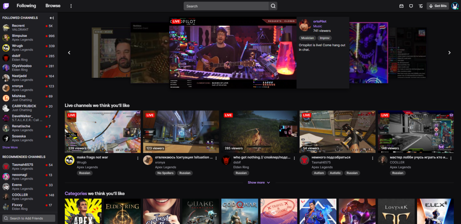Open Nastjadd channel in sidebar
461x224 pixels.
click(x=29, y=78)
